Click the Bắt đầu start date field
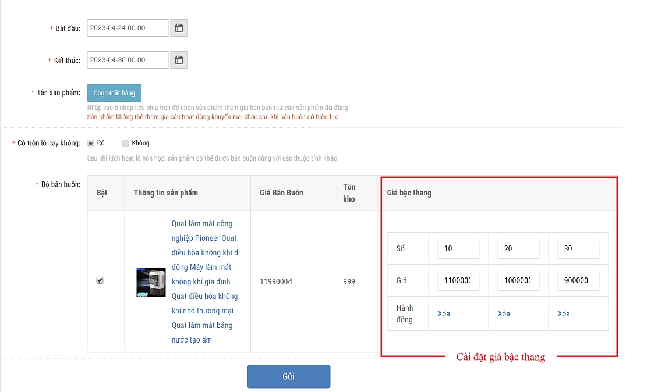This screenshot has height=392, width=658. tap(128, 28)
